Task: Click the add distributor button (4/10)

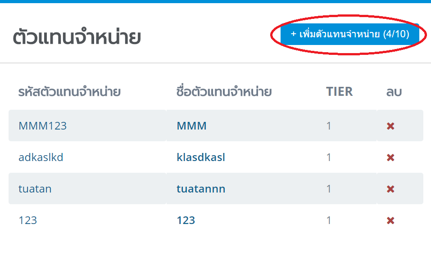Action: click(x=349, y=34)
